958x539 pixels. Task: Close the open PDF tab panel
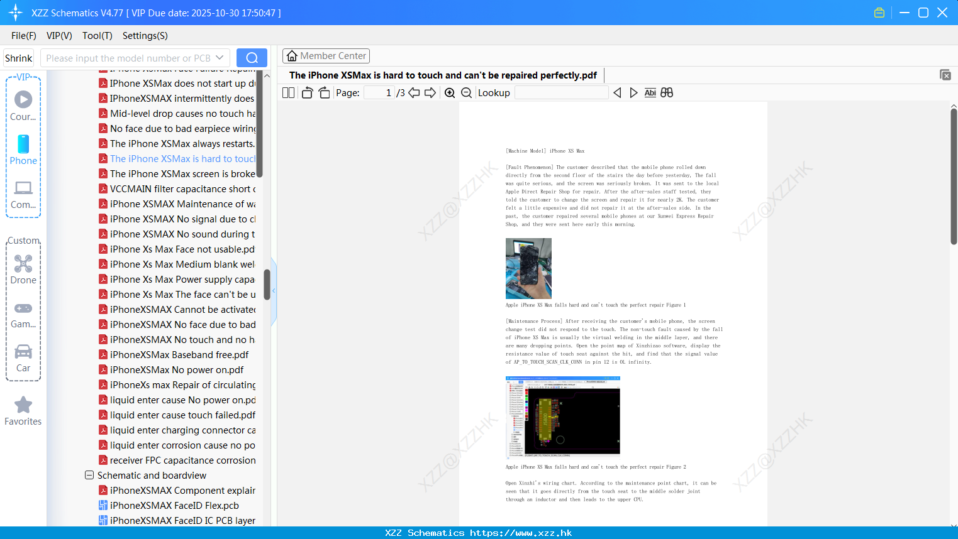(x=945, y=75)
